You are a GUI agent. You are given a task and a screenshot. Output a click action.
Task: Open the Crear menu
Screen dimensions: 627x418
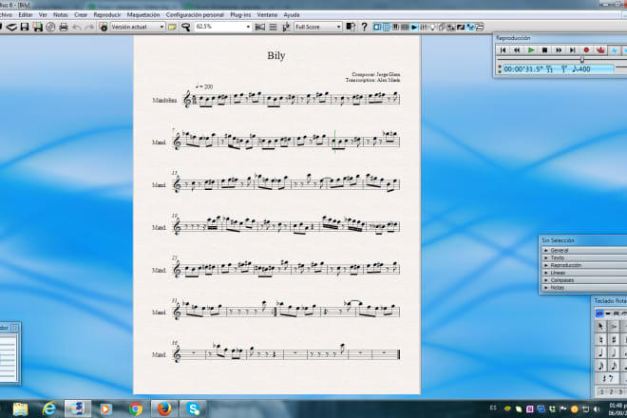[81, 15]
